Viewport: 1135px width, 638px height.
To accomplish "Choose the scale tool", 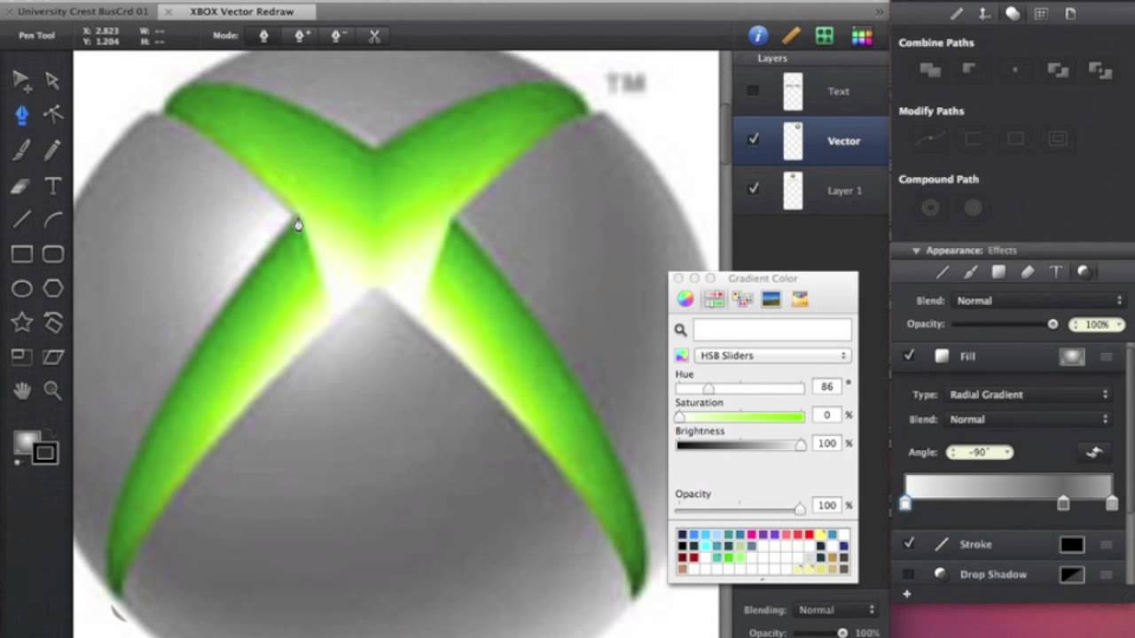I will [x=22, y=356].
